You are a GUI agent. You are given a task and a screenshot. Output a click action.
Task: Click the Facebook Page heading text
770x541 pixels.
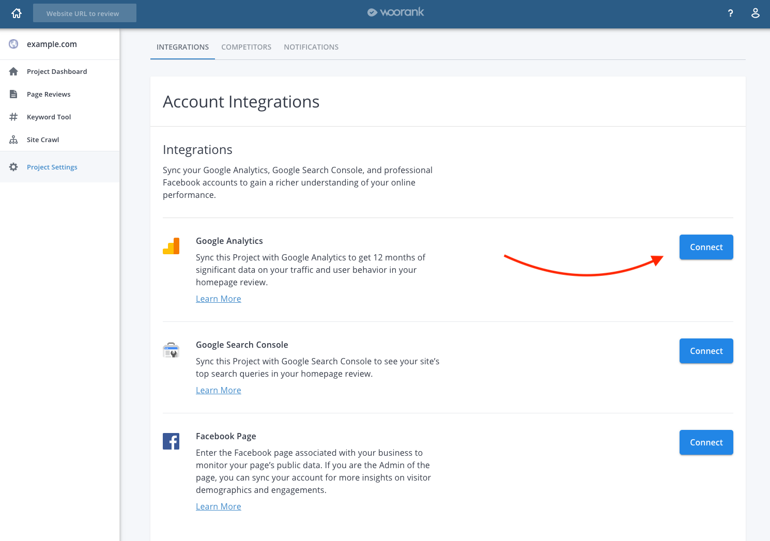coord(226,436)
